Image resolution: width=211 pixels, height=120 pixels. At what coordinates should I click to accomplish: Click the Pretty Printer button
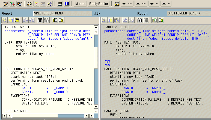pyautogui.click(x=99, y=4)
